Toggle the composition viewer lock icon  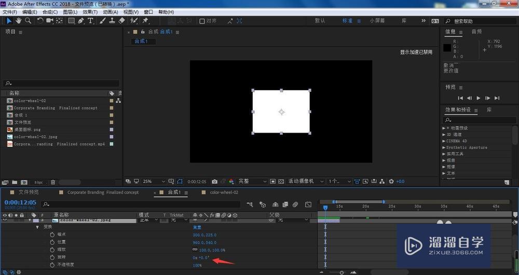tap(143, 32)
